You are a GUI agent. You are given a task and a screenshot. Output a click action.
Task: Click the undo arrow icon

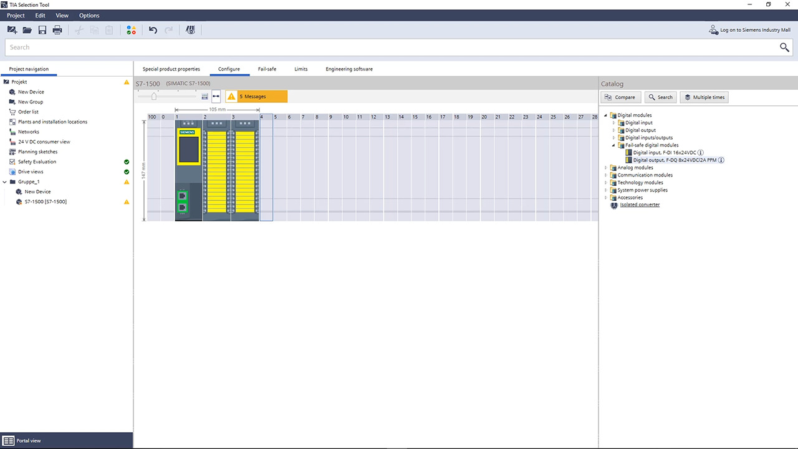point(153,30)
